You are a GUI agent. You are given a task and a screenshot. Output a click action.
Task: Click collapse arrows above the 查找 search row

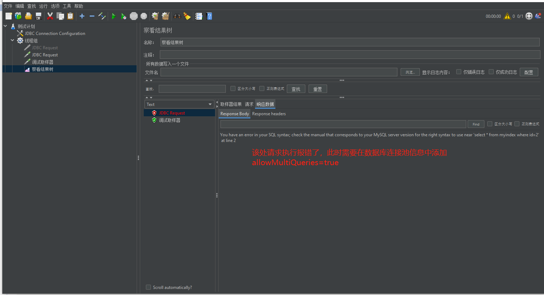pyautogui.click(x=149, y=81)
